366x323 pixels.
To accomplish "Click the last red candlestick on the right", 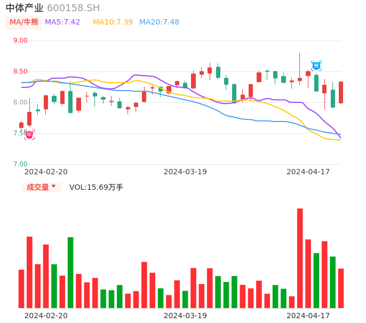I will pos(341,92).
